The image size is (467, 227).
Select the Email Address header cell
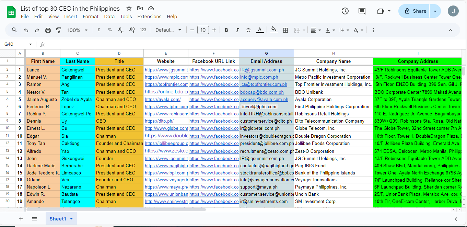click(266, 61)
